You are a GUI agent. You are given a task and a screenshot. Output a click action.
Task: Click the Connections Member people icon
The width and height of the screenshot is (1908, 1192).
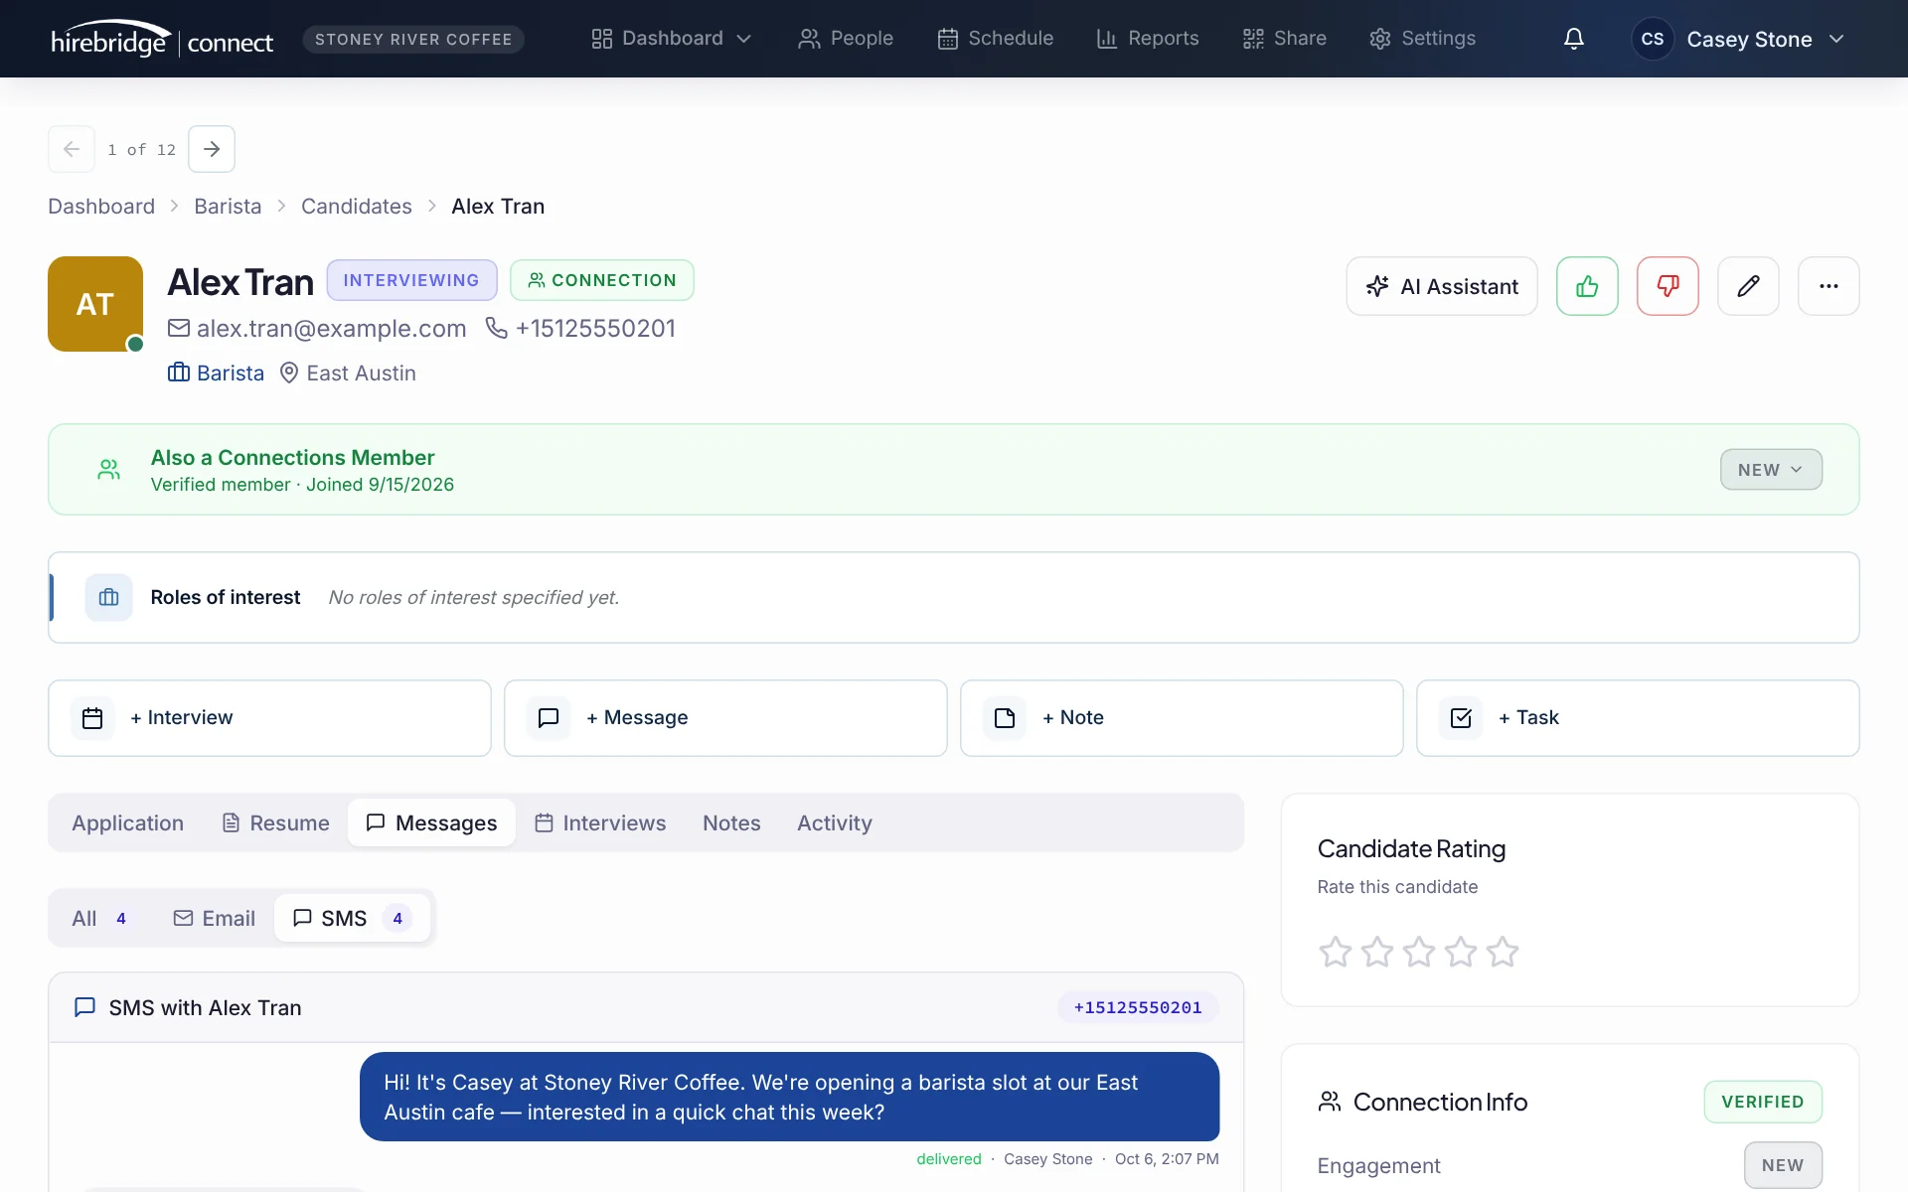pyautogui.click(x=109, y=470)
